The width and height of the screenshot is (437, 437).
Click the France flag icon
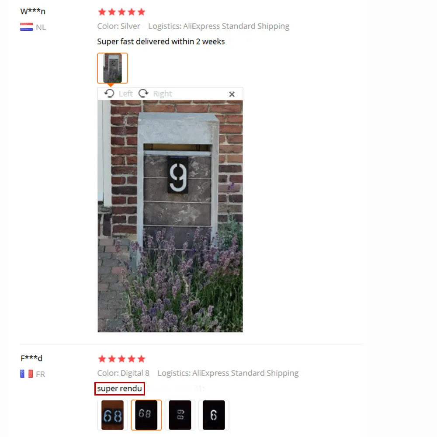tap(27, 374)
